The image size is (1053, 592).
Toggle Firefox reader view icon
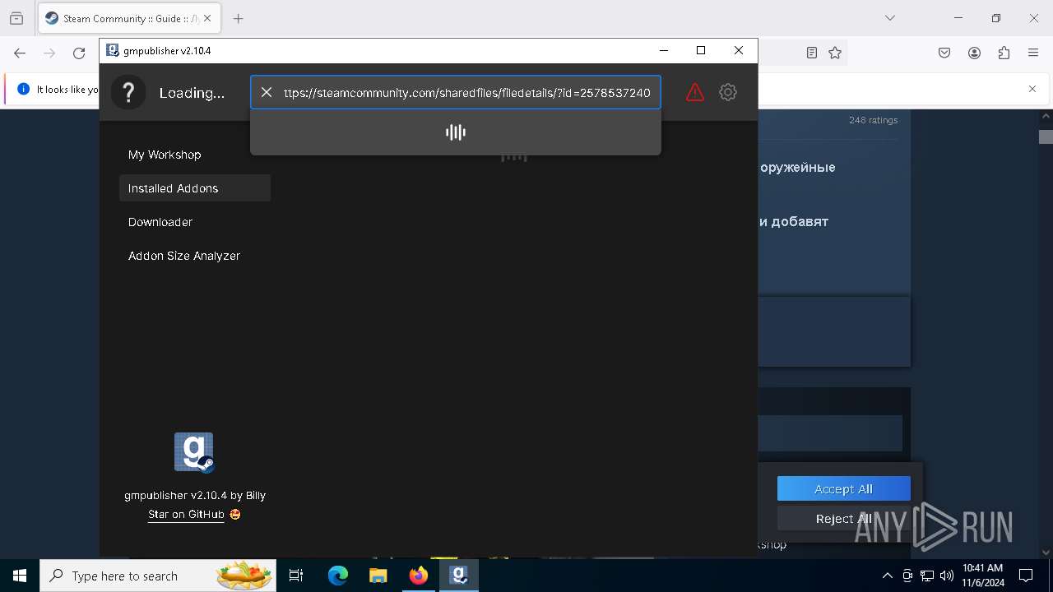812,53
